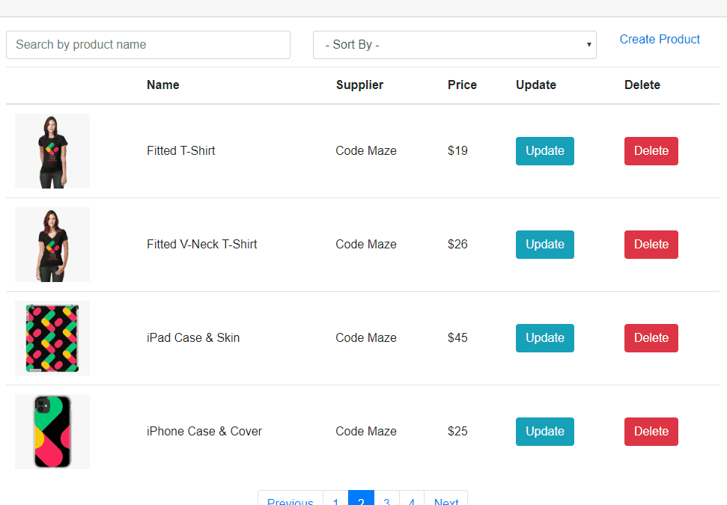Update the Fitted T-Shirt product

click(545, 151)
